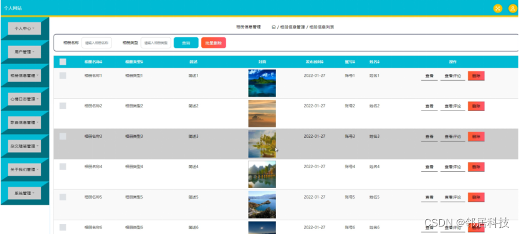Image resolution: width=519 pixels, height=234 pixels.
Task: Select the 封面 column header
Action: click(x=262, y=62)
